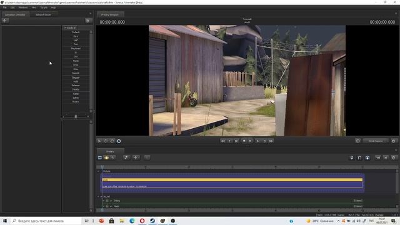This screenshot has width=400, height=225.
Task: Toggle the Sound group check mark
Action: (101, 197)
